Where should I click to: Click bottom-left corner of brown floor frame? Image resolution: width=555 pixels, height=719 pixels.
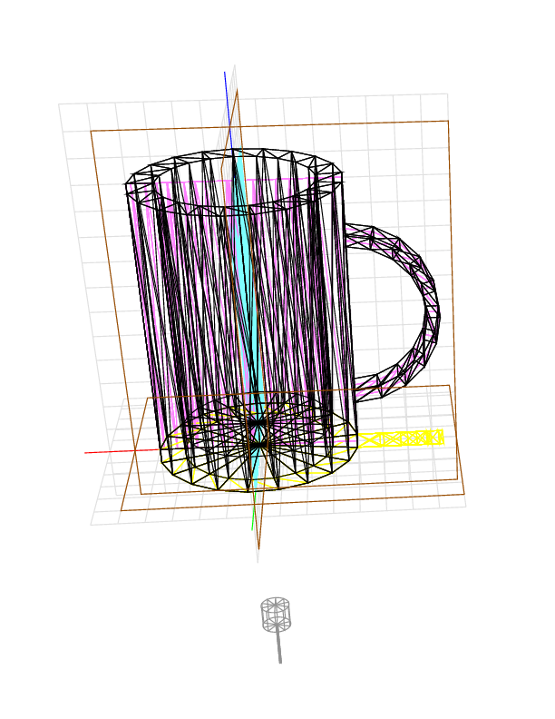(x=122, y=510)
